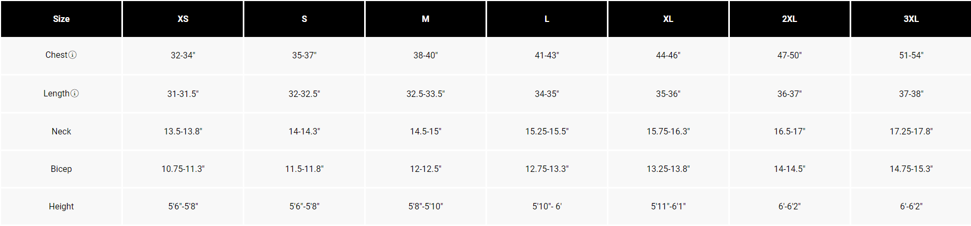This screenshot has height=226, width=971.
Task: Click the 31-31.5" length cell for XS
Action: tap(183, 94)
